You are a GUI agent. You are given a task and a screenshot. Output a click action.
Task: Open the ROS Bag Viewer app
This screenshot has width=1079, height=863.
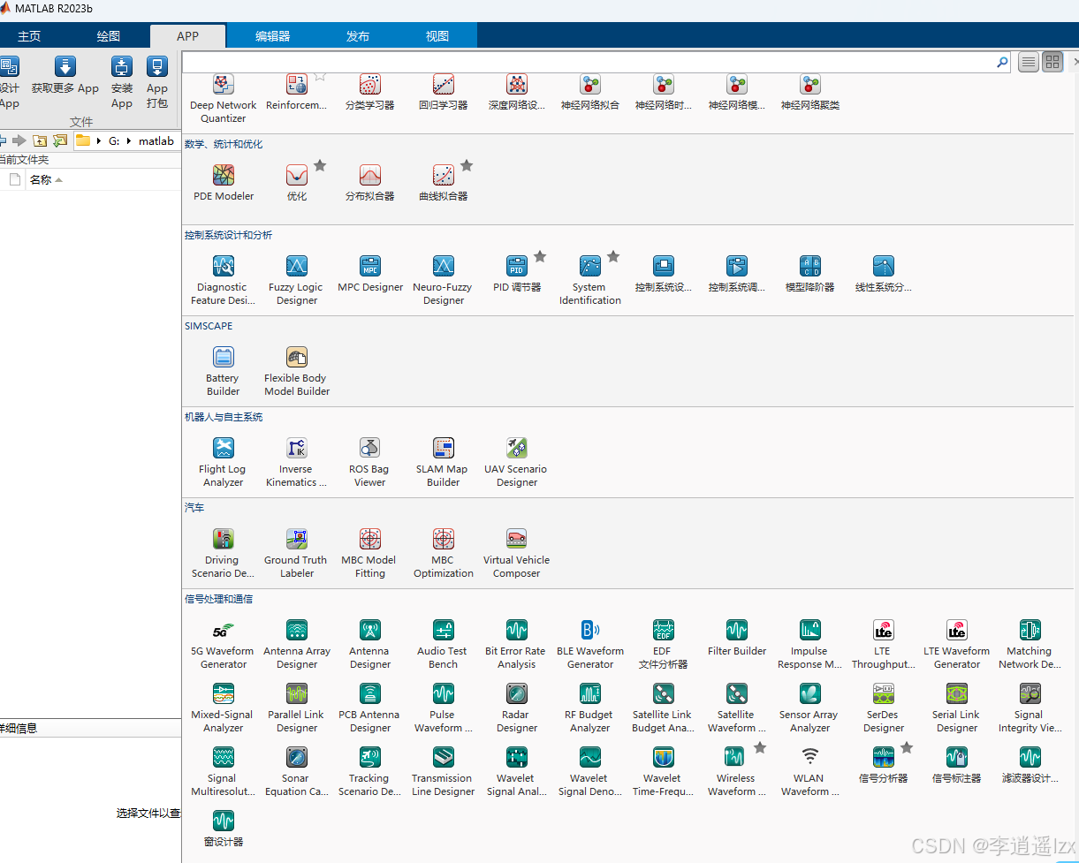(370, 462)
